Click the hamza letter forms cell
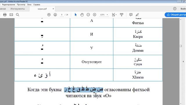 [42, 75]
